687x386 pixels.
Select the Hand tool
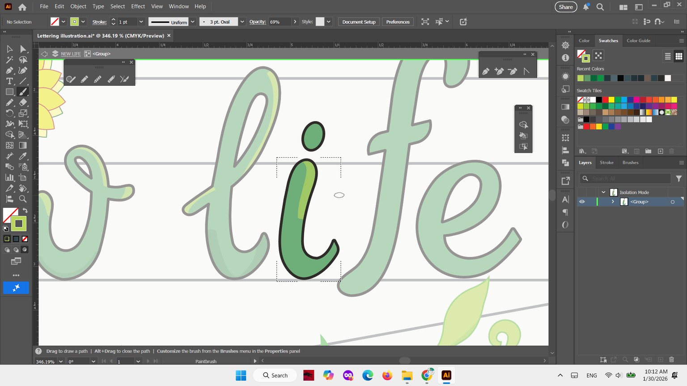(23, 188)
